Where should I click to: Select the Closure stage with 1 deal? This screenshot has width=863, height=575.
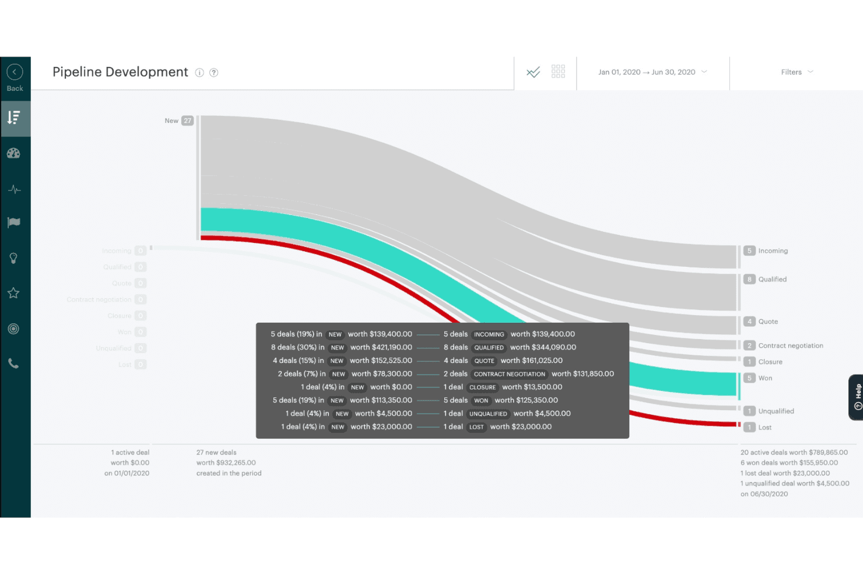click(x=763, y=362)
